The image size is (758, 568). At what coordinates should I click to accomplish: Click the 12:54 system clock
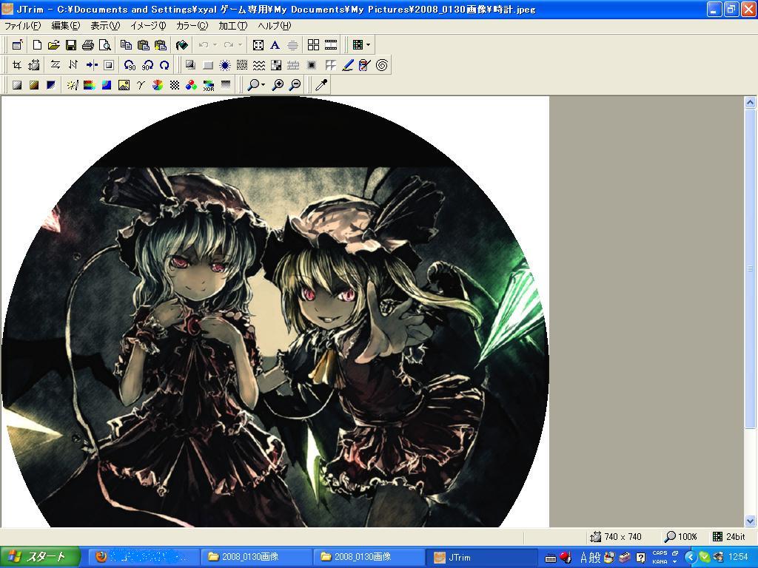(738, 557)
